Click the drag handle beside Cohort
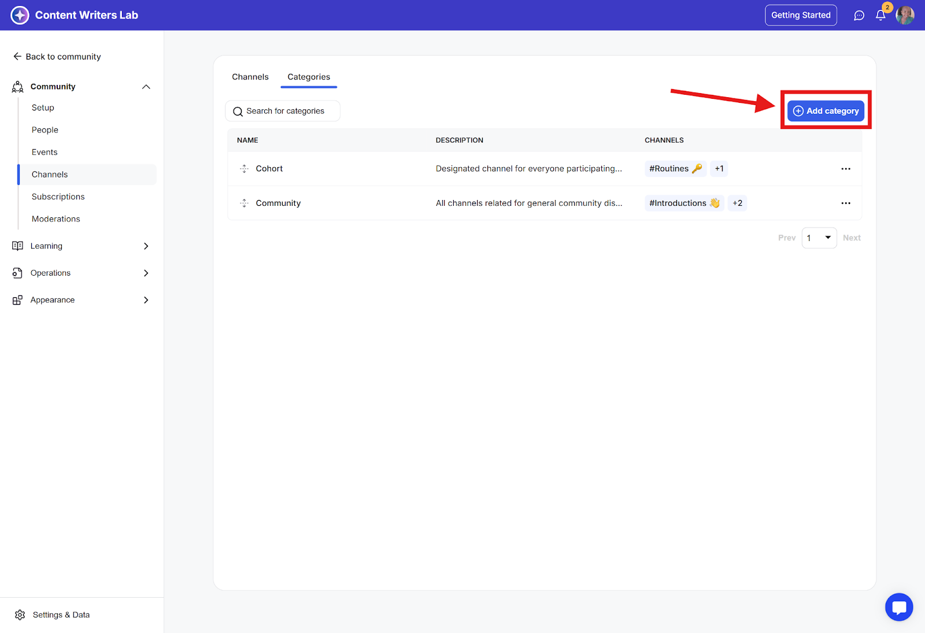 pos(244,169)
